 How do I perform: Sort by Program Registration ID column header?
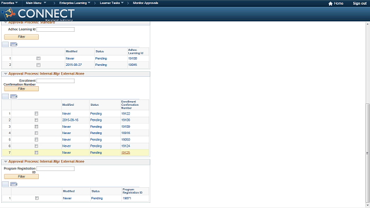(132, 191)
